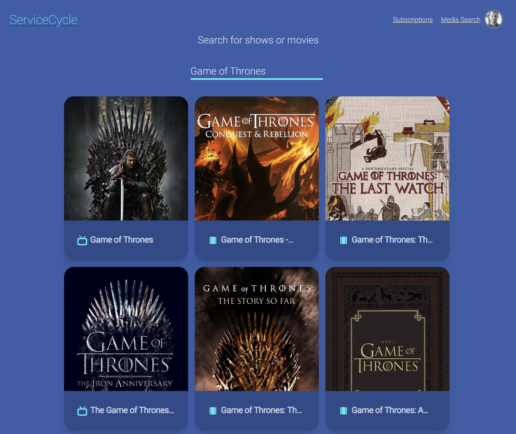Select The Story So Far poster
Screen dimensions: 516x434
tap(257, 329)
